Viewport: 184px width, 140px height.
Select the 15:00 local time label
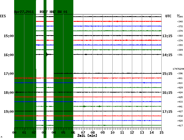(x=9, y=36)
